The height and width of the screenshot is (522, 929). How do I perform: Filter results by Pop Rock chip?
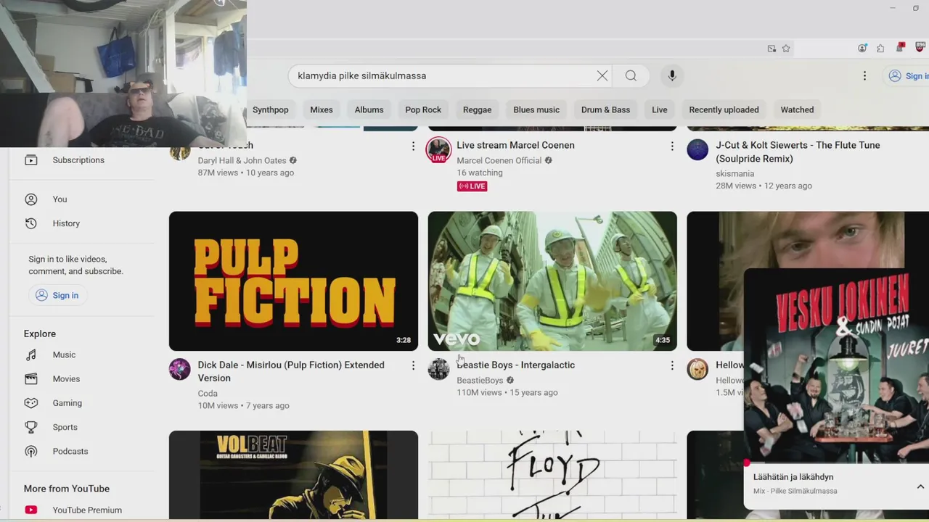pos(423,109)
